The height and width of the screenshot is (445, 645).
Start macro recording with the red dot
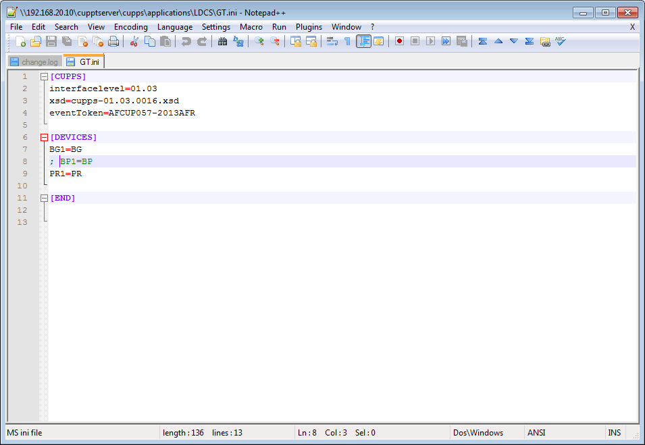pos(399,42)
